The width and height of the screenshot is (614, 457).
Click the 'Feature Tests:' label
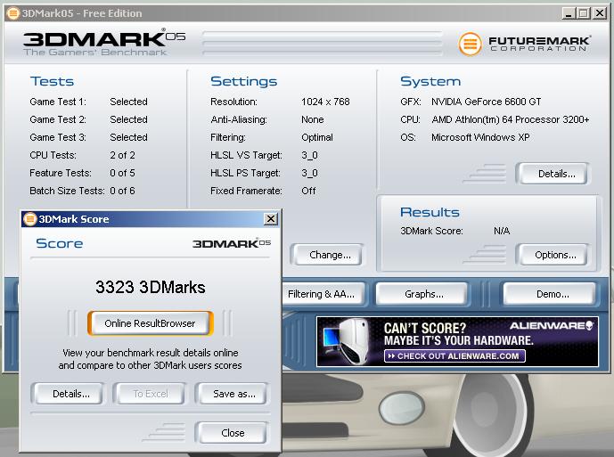61,173
